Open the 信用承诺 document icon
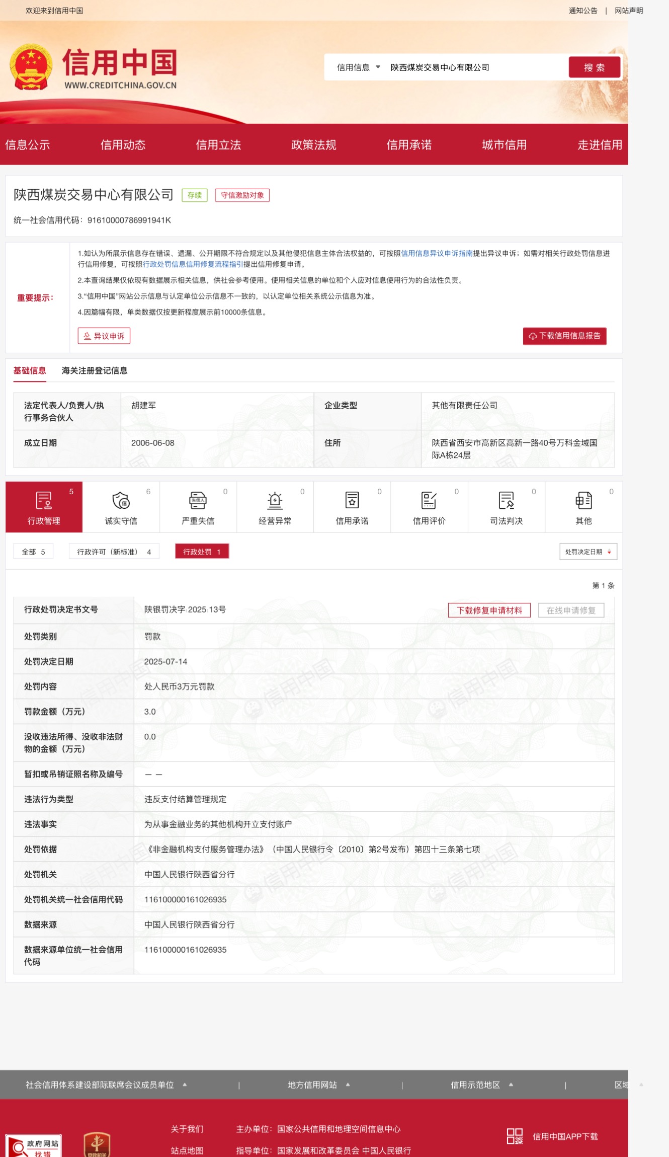The width and height of the screenshot is (669, 1157). (352, 501)
